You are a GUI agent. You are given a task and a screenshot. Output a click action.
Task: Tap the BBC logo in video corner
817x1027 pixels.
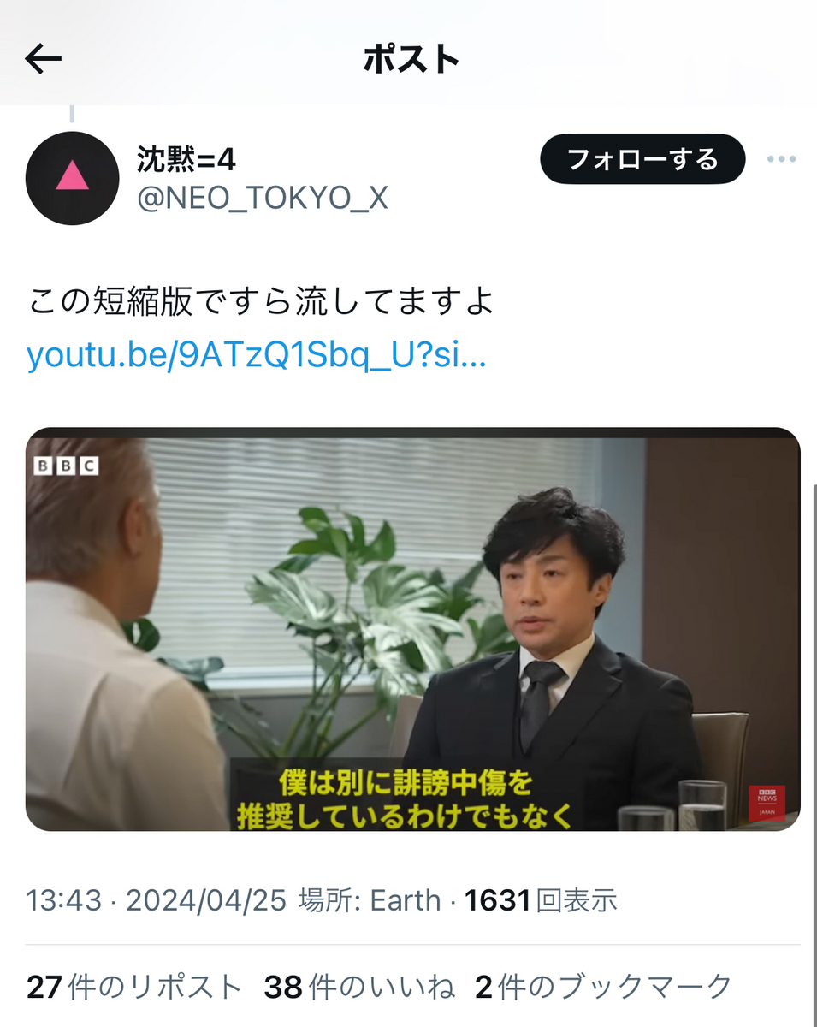[x=66, y=466]
